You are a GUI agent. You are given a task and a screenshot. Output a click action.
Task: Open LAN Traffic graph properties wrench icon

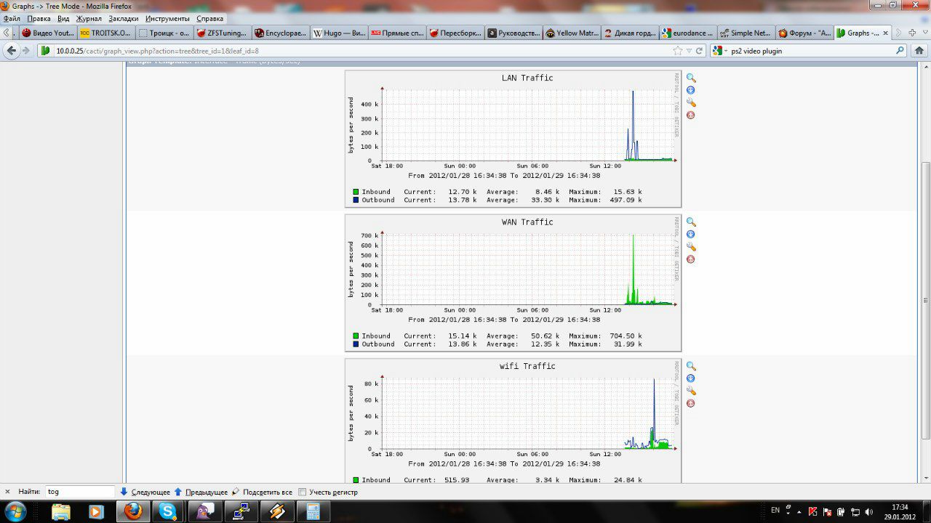point(691,102)
